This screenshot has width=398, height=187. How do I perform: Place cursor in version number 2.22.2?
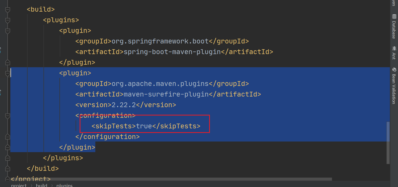124,105
